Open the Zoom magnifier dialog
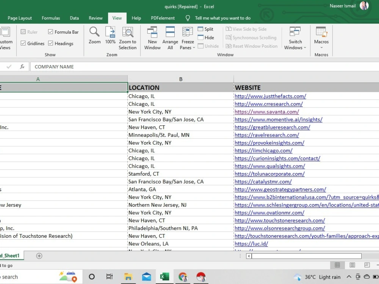The width and height of the screenshot is (379, 284). coord(94,36)
